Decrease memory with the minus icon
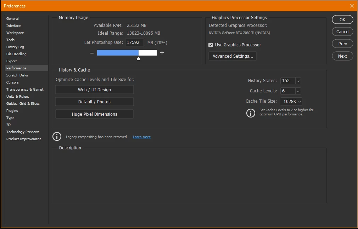Image resolution: width=358 pixels, height=229 pixels. [x=92, y=53]
